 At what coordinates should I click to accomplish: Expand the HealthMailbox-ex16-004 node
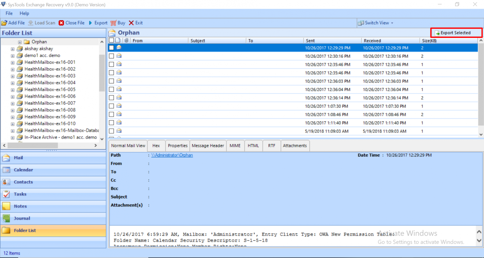click(13, 83)
